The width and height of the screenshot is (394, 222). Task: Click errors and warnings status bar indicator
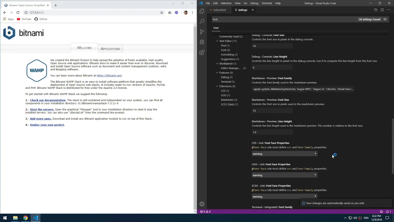(x=205, y=212)
